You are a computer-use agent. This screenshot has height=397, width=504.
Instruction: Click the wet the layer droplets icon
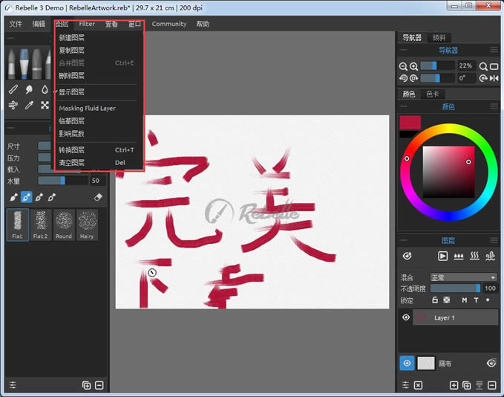[459, 256]
